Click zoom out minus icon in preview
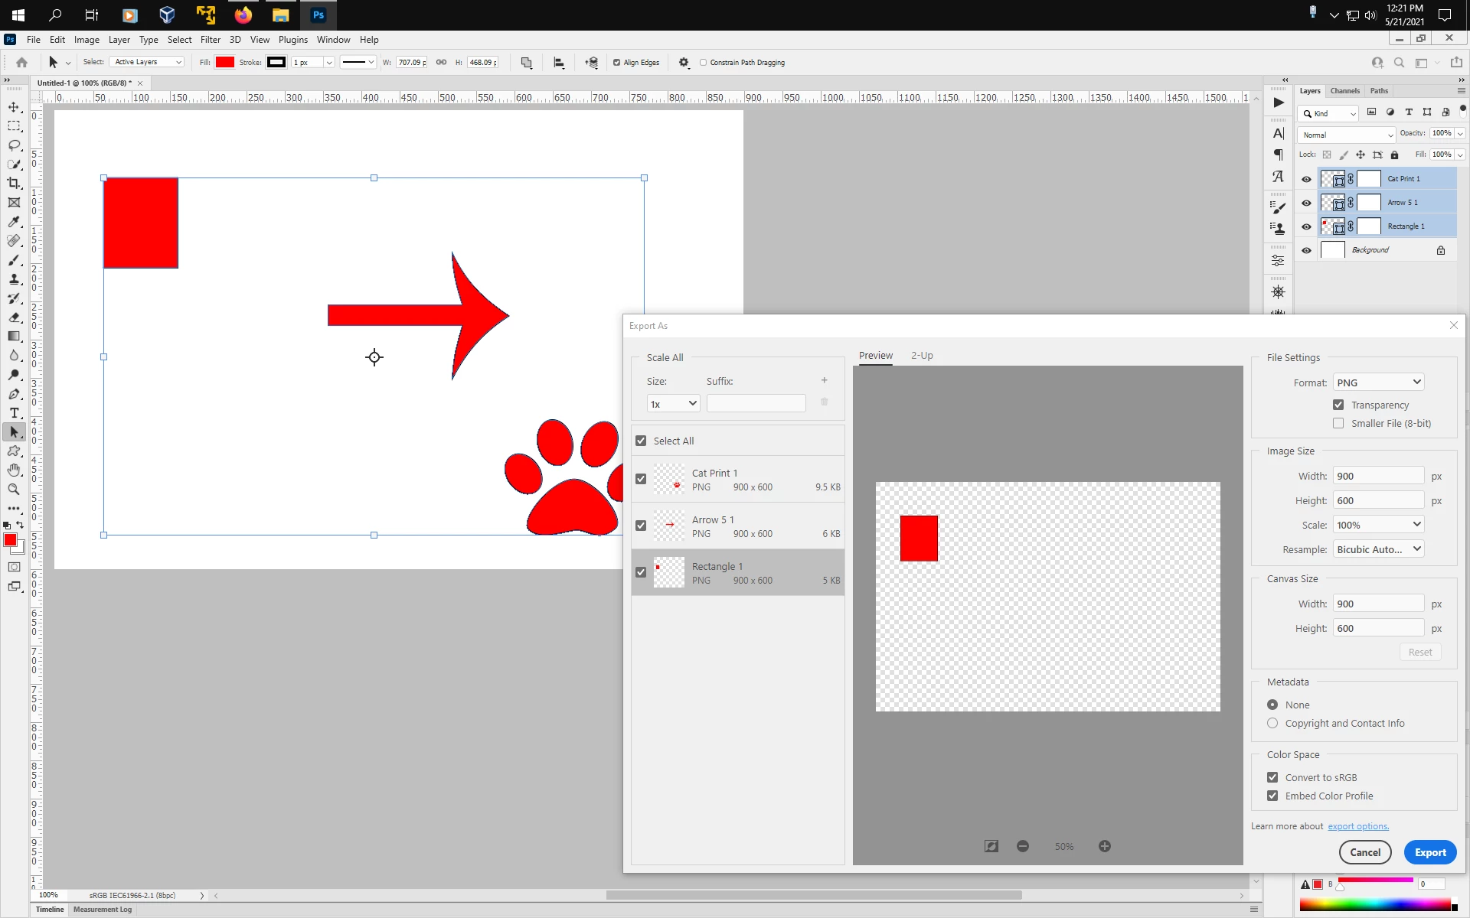 pos(1023,846)
